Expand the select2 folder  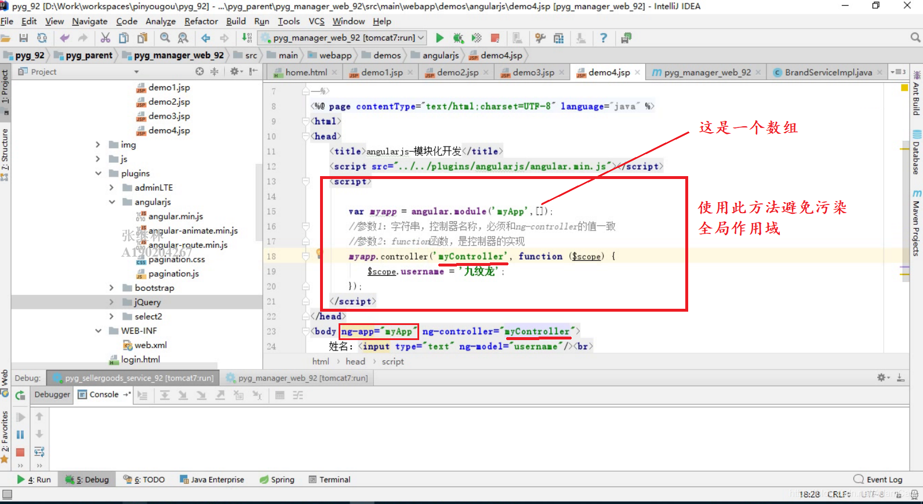click(111, 316)
